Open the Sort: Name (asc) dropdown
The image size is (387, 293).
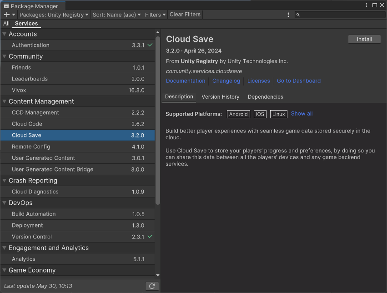116,15
